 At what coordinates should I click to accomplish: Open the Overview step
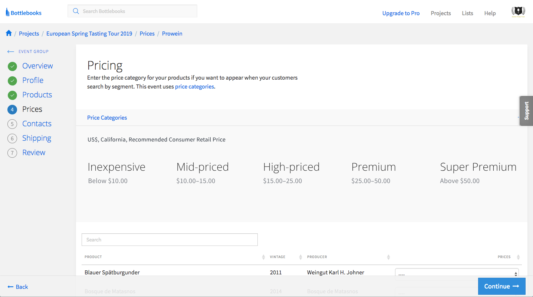(37, 66)
